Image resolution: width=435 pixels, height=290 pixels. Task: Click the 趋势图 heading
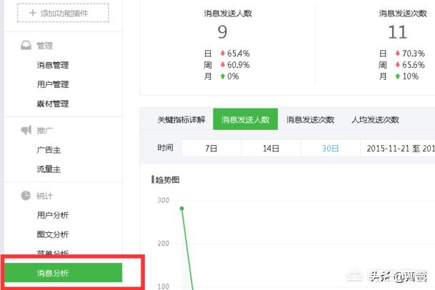point(167,180)
